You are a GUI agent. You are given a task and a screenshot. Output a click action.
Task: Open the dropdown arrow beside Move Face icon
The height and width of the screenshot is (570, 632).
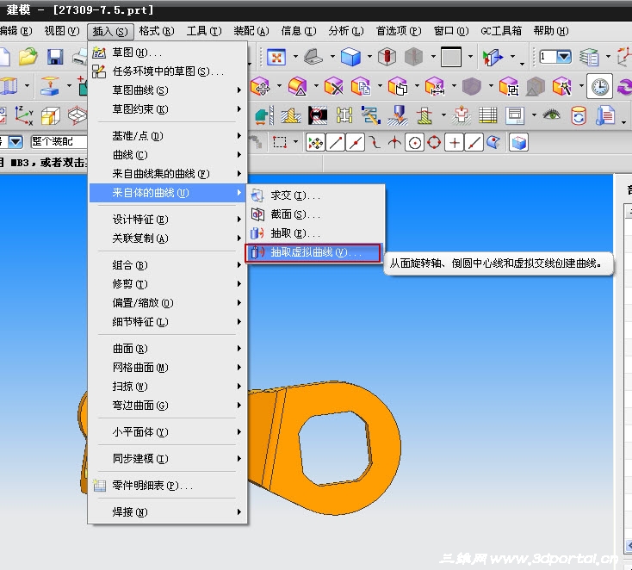click(x=279, y=86)
